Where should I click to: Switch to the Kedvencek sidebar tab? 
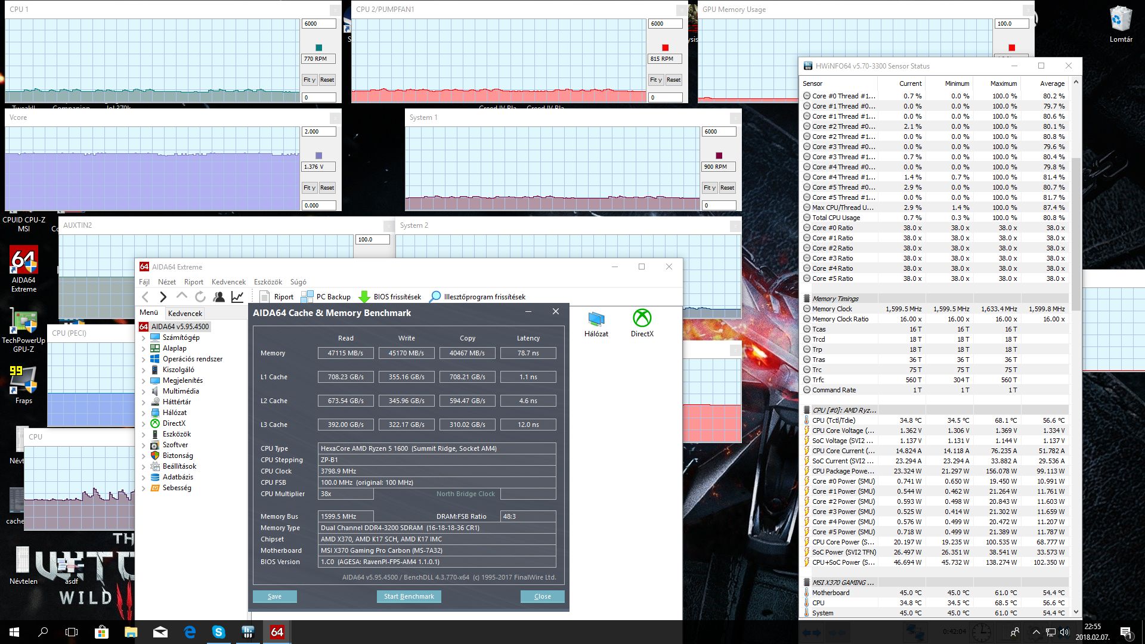tap(185, 313)
